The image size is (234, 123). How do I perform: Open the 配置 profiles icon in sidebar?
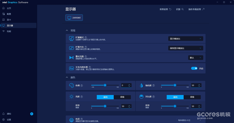coord(3,14)
